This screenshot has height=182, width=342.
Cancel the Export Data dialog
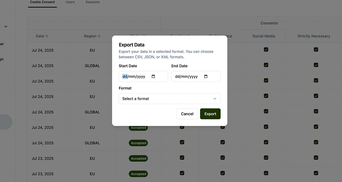[x=187, y=114]
